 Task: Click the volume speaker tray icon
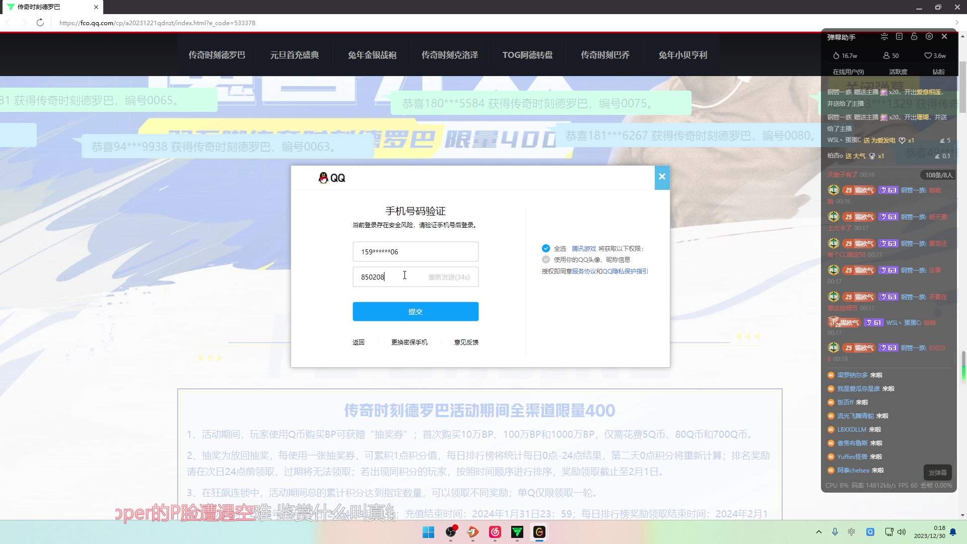click(x=902, y=532)
